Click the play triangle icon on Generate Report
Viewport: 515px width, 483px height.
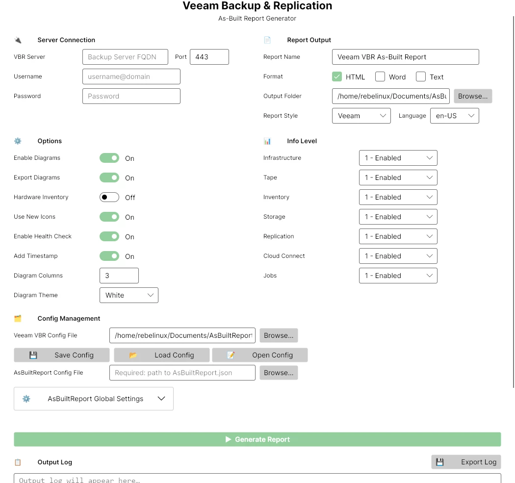228,440
